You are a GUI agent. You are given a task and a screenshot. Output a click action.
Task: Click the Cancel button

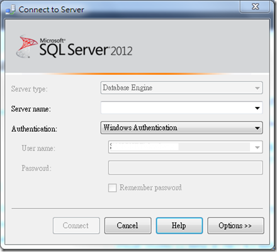point(128,226)
